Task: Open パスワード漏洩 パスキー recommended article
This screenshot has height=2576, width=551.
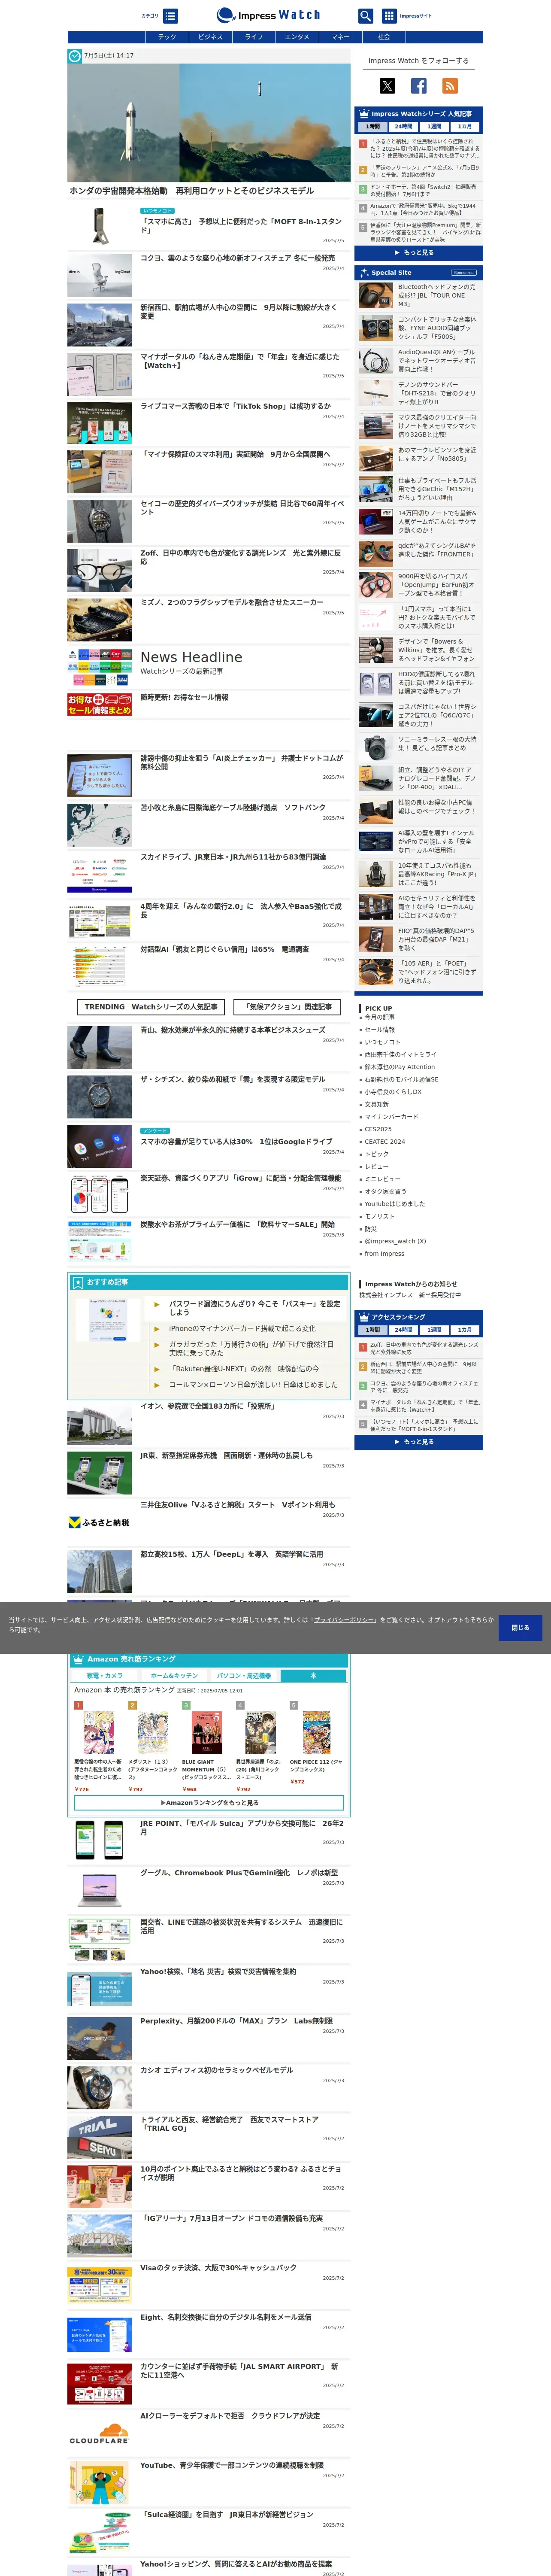Action: pyautogui.click(x=254, y=1308)
